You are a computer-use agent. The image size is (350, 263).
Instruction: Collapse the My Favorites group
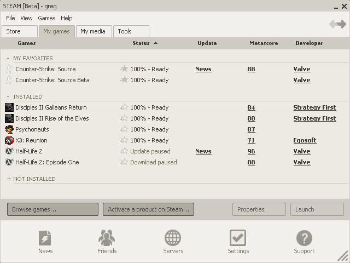pyautogui.click(x=8, y=59)
